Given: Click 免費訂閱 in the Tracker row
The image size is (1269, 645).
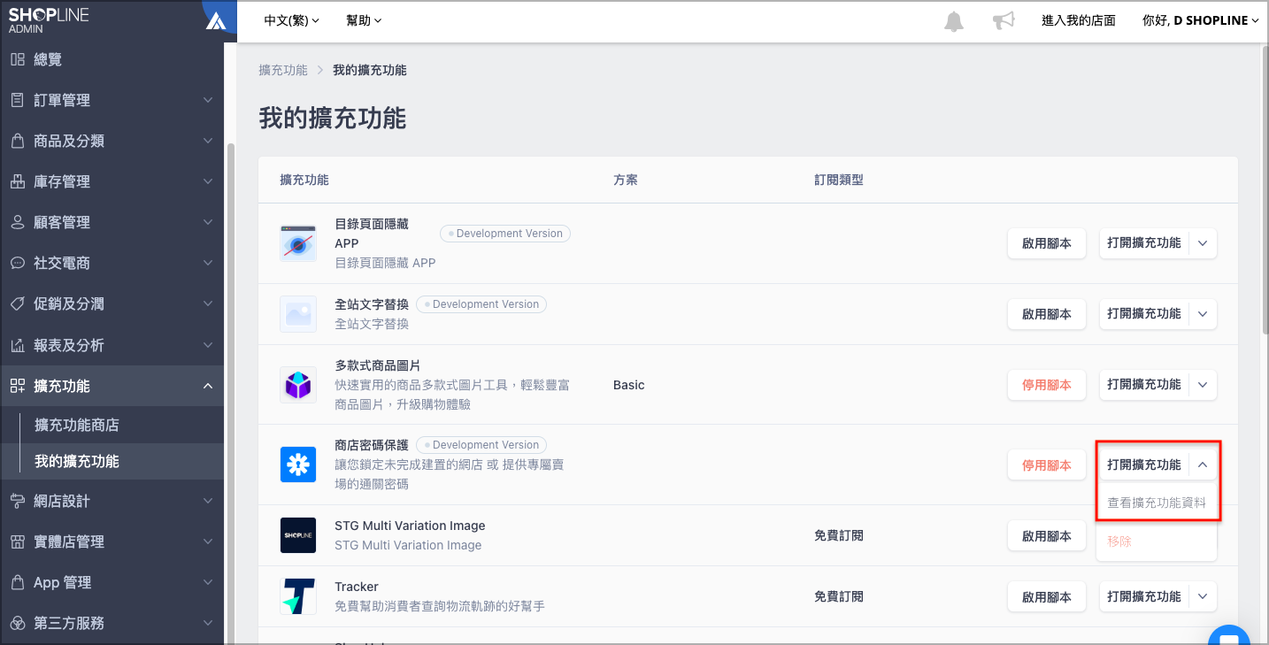Looking at the screenshot, I should 839,596.
